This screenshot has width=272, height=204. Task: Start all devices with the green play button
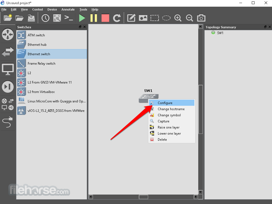click(x=82, y=18)
